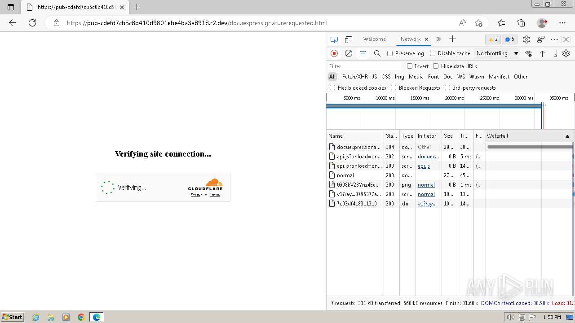Open the v1?ray initiator link
The width and height of the screenshot is (575, 323).
427,204
